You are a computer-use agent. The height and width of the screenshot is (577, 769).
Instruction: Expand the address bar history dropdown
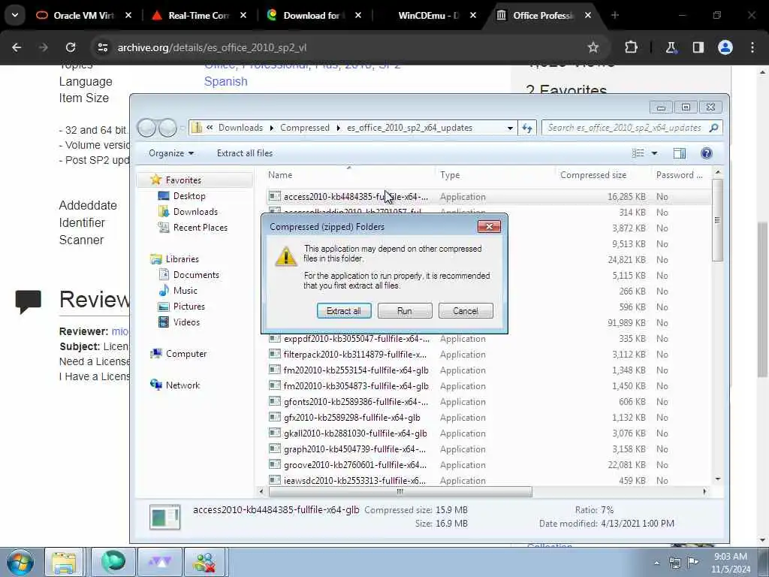point(510,128)
